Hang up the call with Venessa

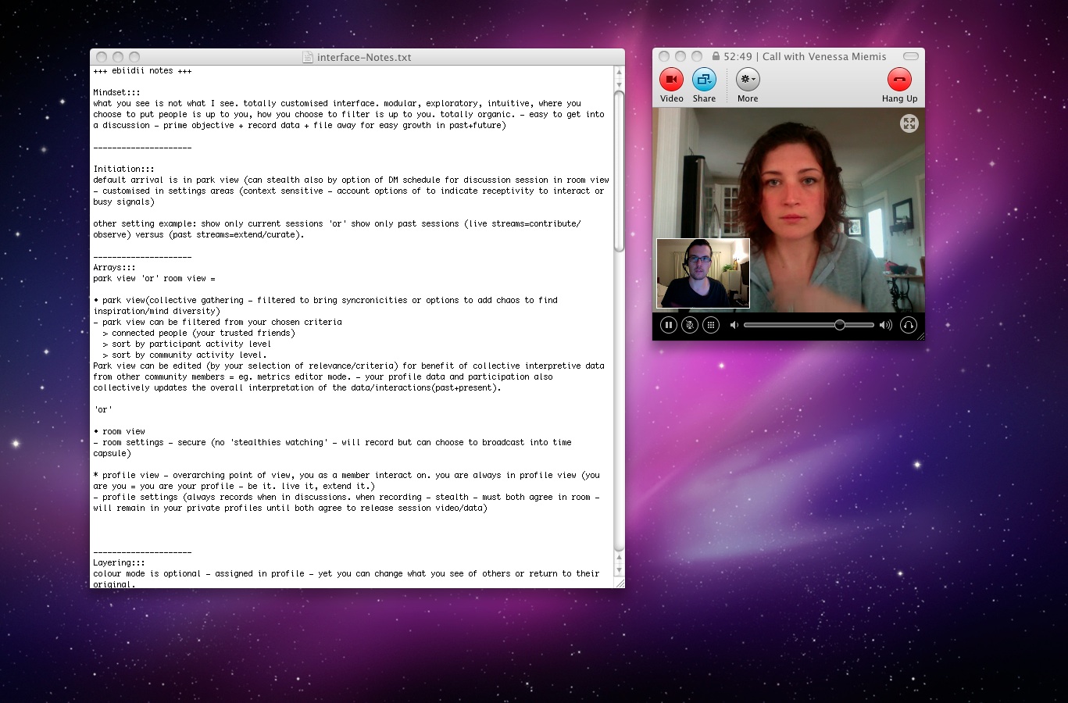899,80
